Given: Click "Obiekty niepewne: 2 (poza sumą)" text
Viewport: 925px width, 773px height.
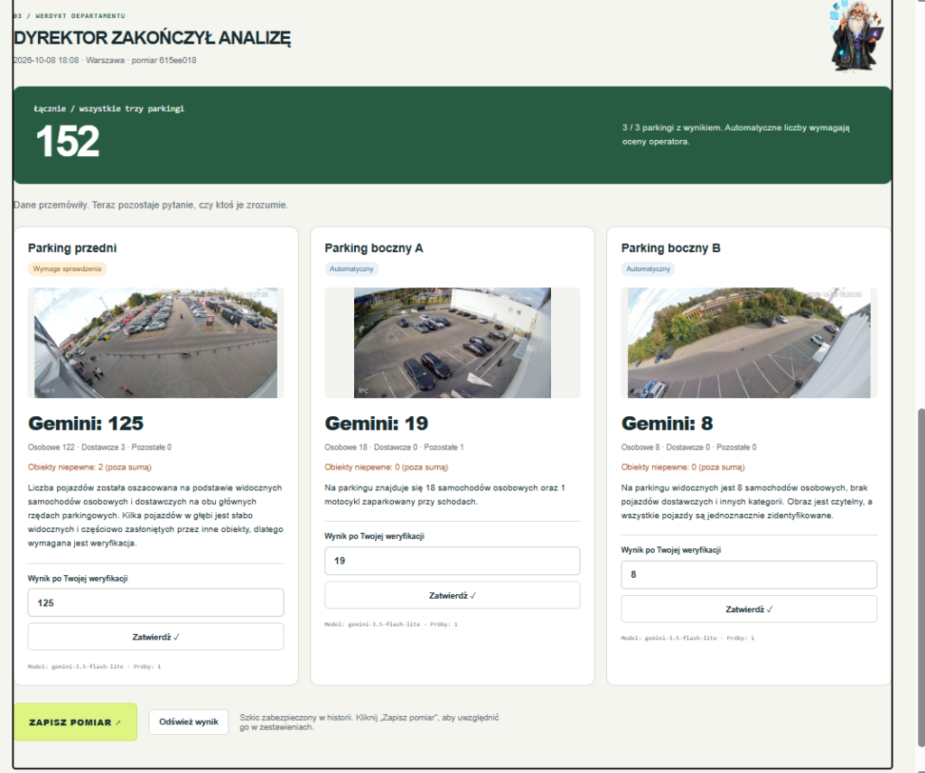Looking at the screenshot, I should tap(89, 467).
